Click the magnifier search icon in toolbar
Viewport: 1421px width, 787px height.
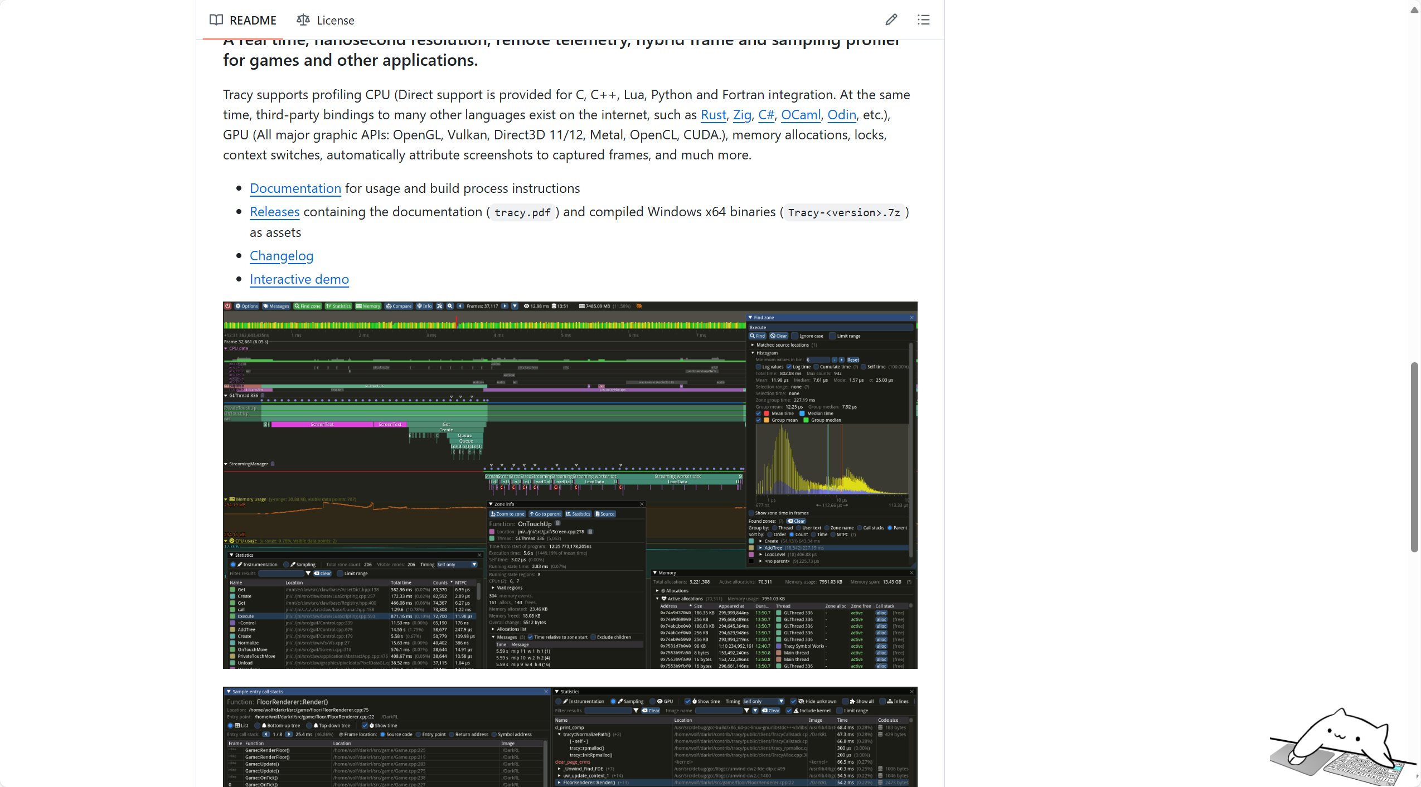450,306
